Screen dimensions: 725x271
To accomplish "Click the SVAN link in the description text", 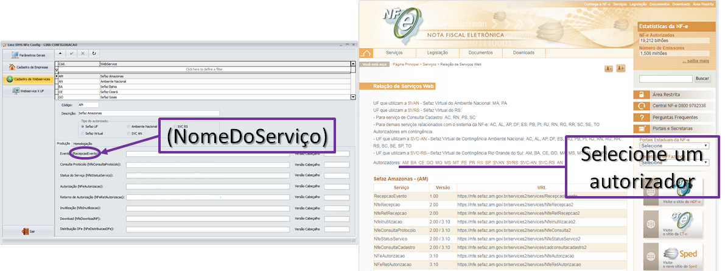I will click(x=413, y=103).
